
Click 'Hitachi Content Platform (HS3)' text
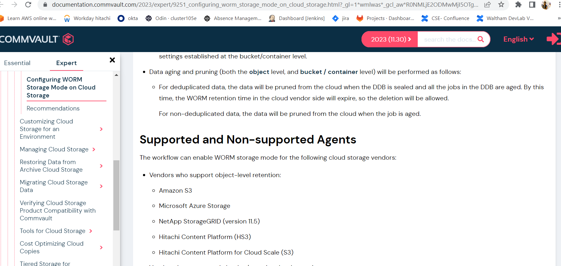pos(205,237)
